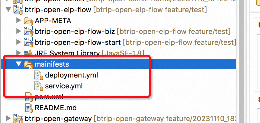The width and height of the screenshot is (260, 123).
Task: Expand the APP-META folder arrow
Action: (19, 20)
